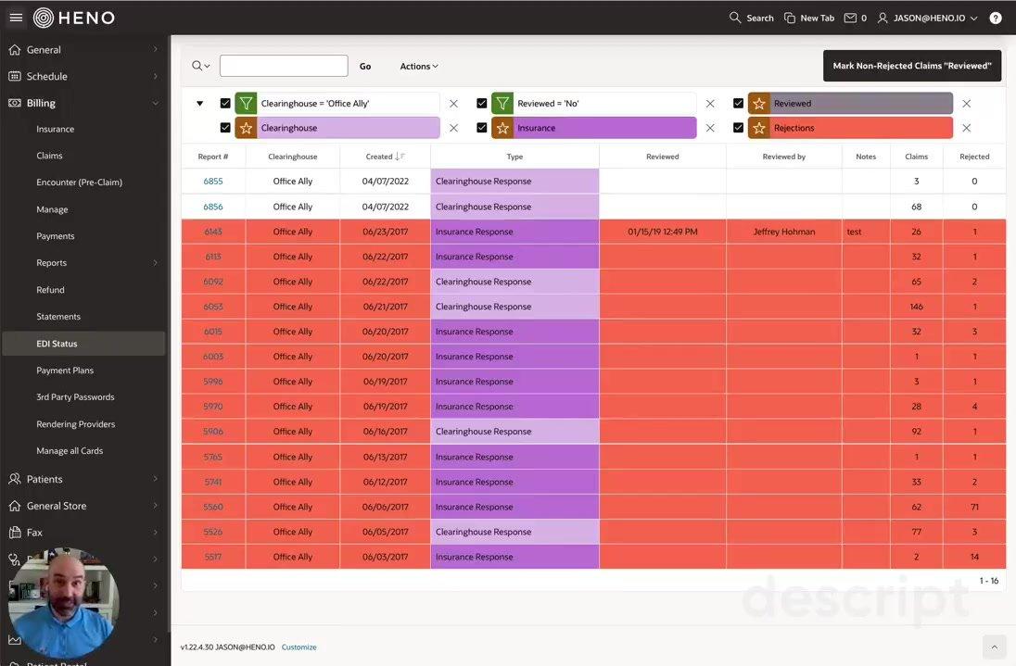Open the message envelope icon showing 0
Screen dimensions: 1016x666
coord(849,17)
